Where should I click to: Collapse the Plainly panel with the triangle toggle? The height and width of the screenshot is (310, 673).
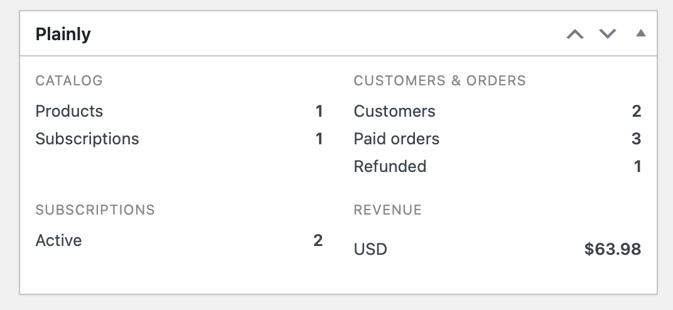tap(640, 33)
